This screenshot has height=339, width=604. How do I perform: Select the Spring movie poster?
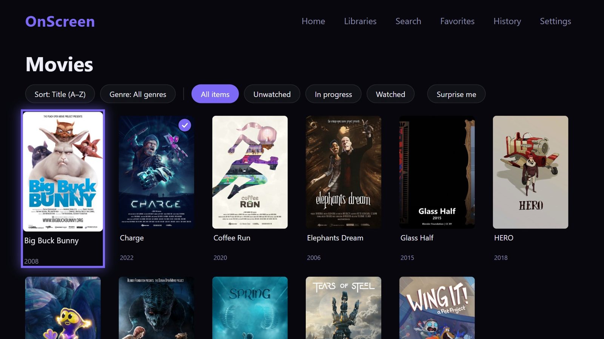pyautogui.click(x=250, y=308)
